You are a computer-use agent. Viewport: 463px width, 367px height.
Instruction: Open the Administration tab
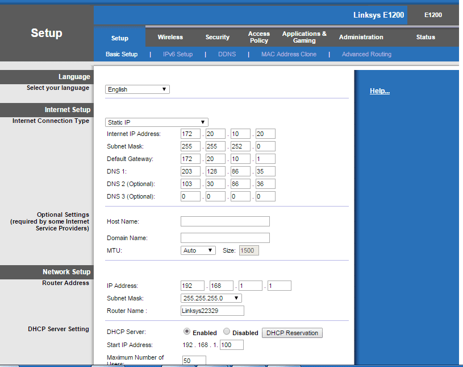point(361,37)
